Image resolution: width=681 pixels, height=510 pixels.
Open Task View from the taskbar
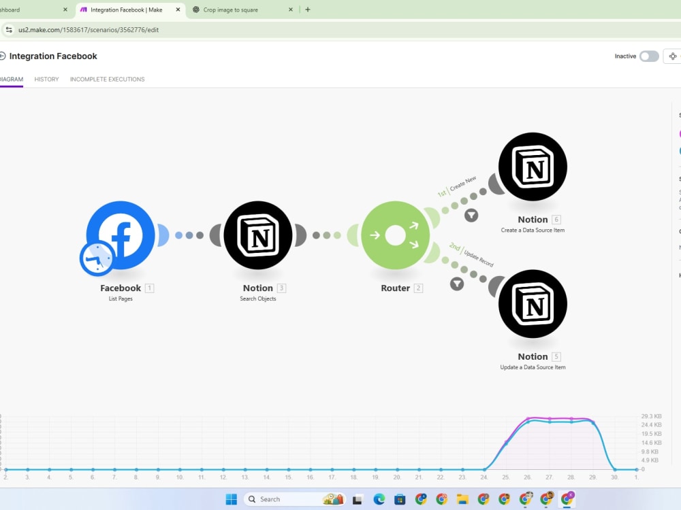[x=357, y=499]
